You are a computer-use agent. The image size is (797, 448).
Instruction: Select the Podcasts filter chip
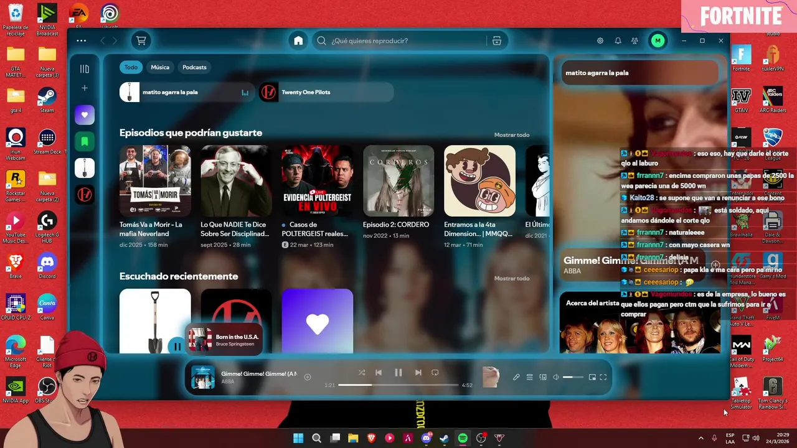pos(194,67)
